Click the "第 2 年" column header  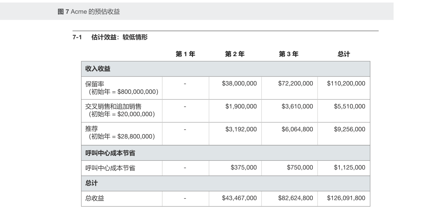click(235, 54)
